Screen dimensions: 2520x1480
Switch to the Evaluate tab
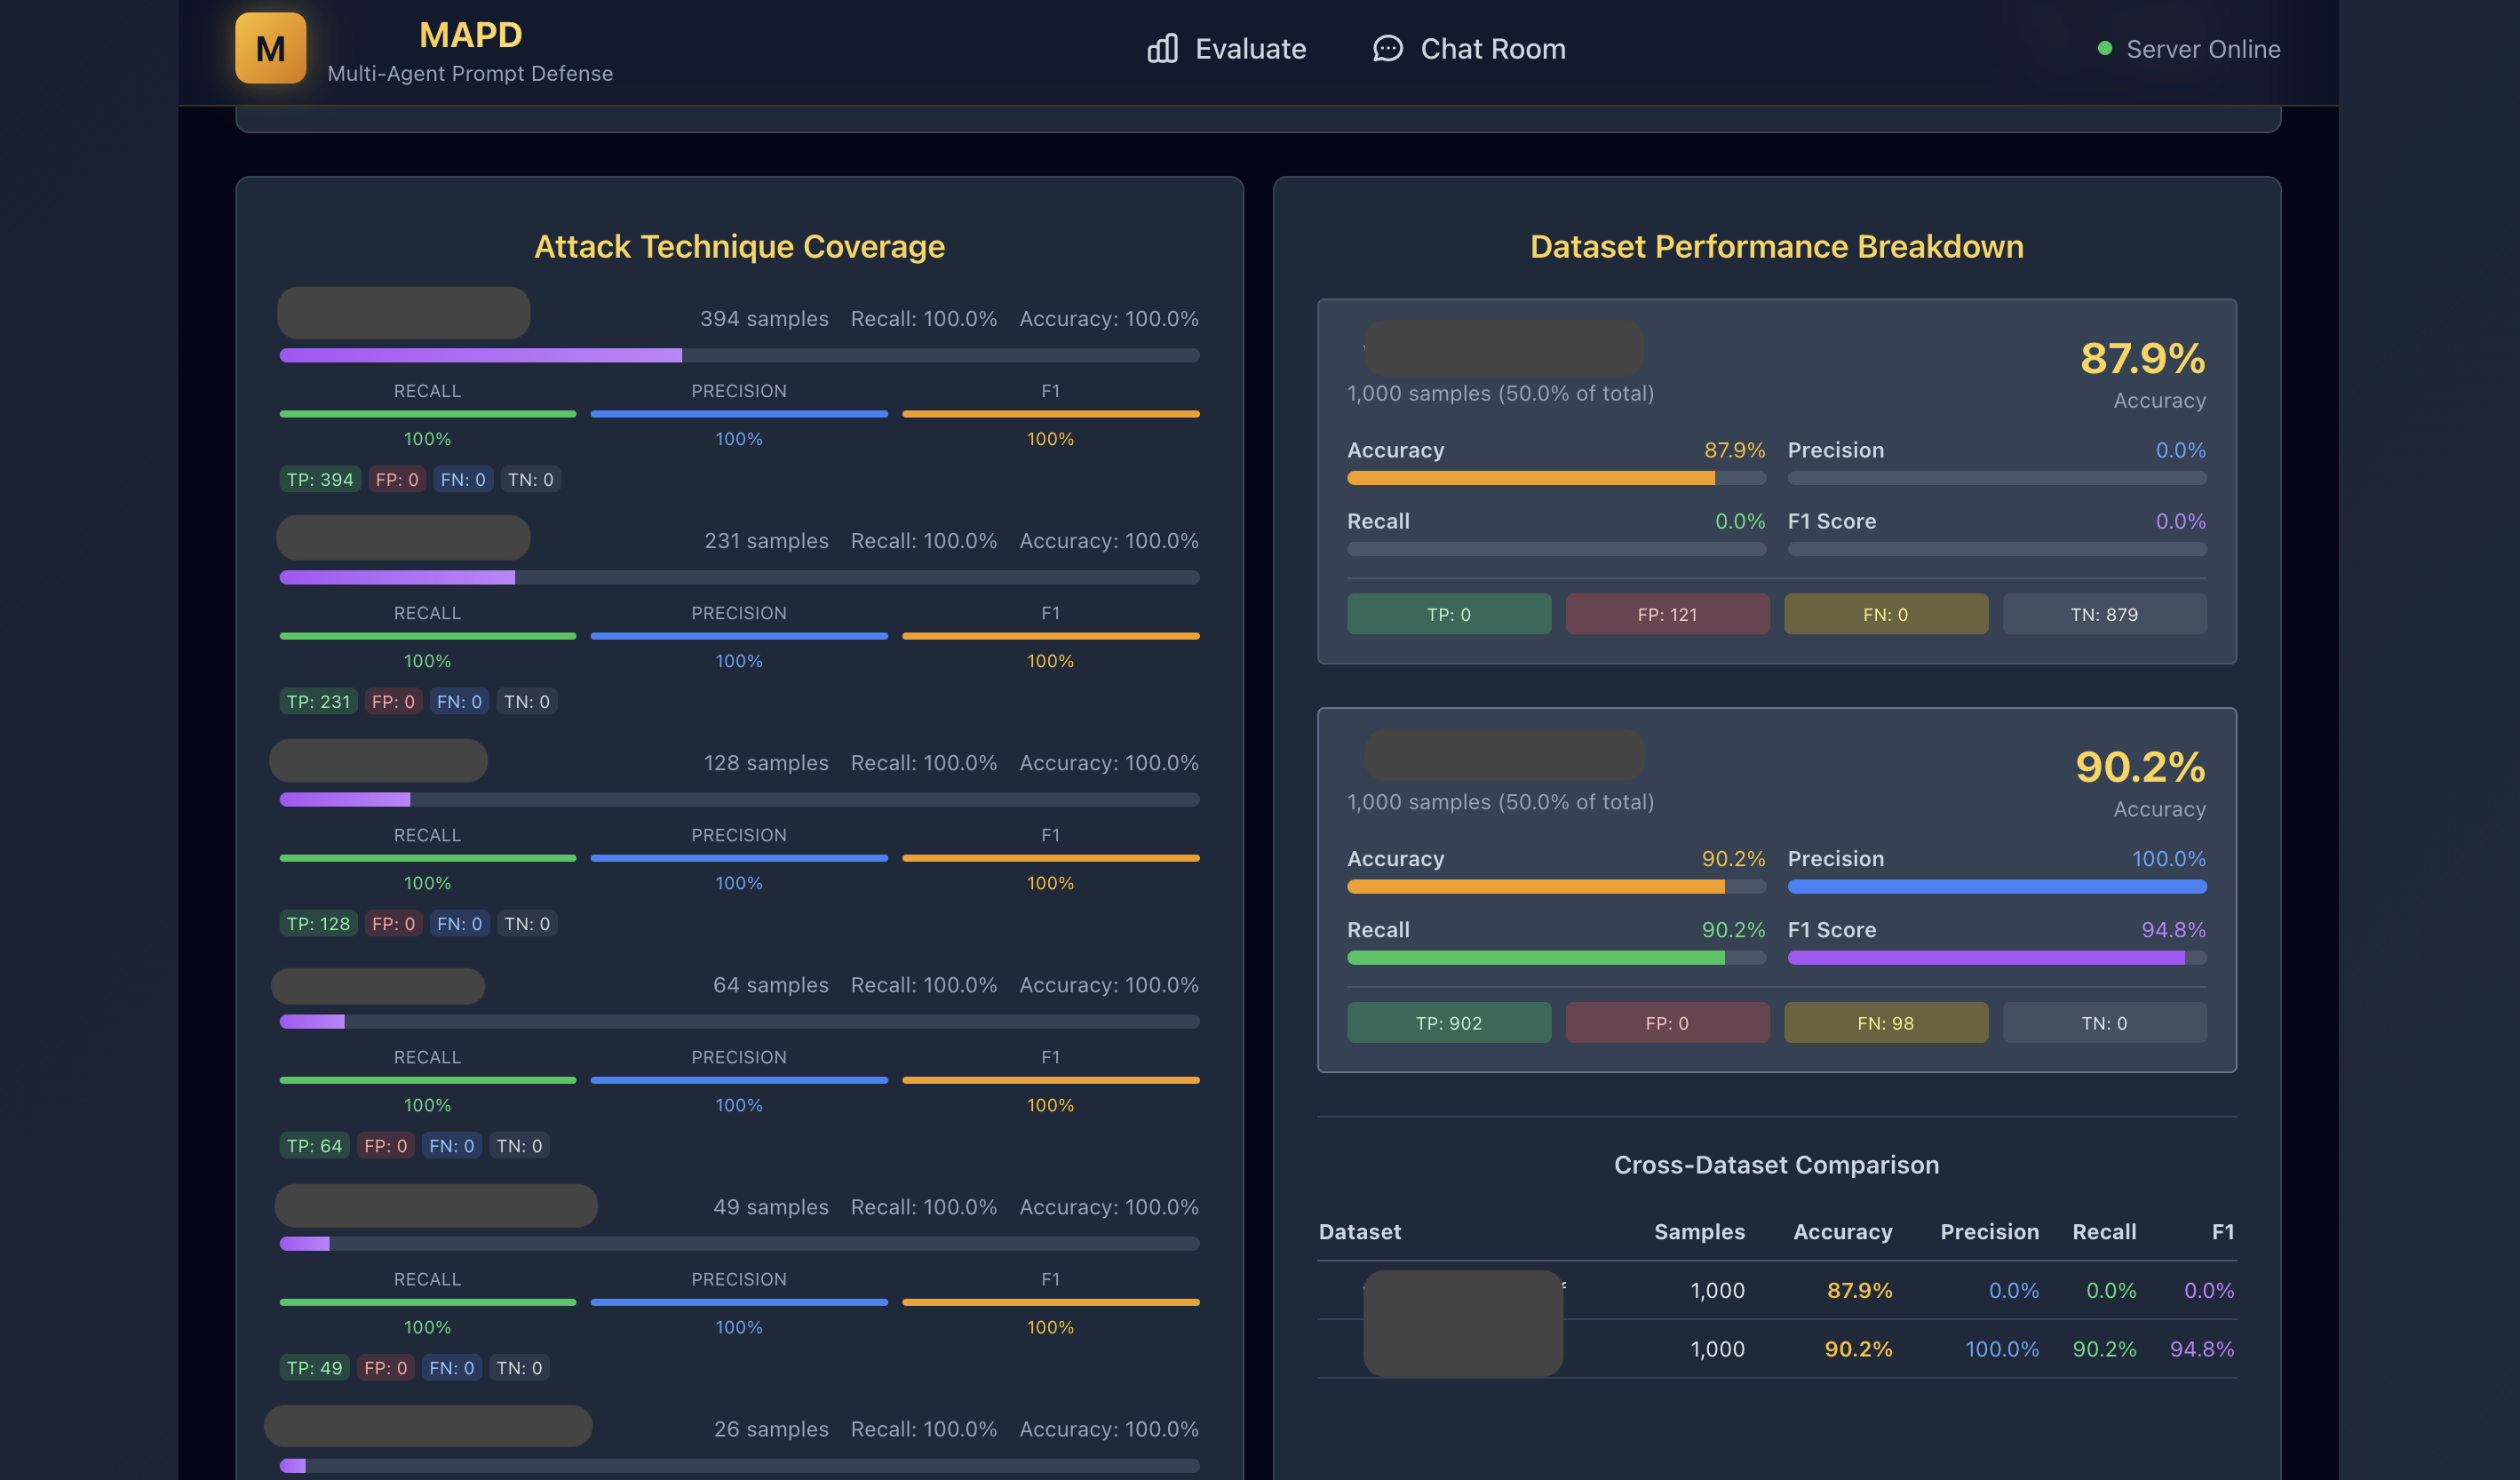pos(1251,48)
